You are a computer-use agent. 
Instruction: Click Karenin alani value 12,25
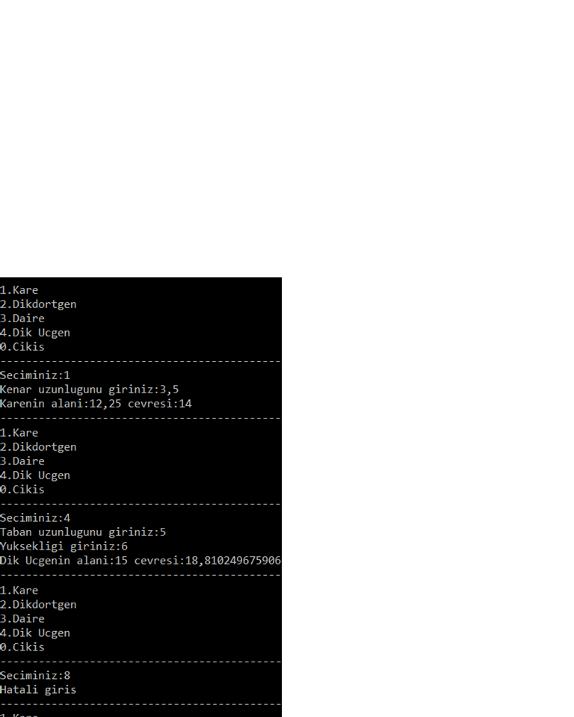pos(102,404)
